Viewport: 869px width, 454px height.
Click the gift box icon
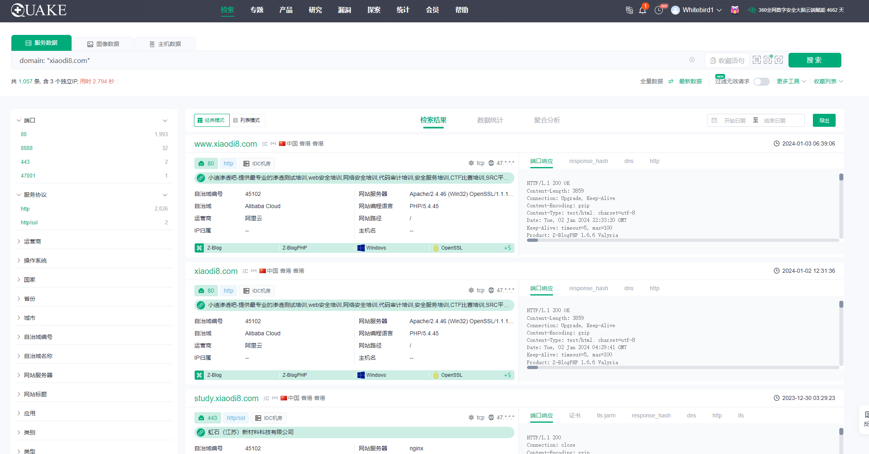coord(734,10)
